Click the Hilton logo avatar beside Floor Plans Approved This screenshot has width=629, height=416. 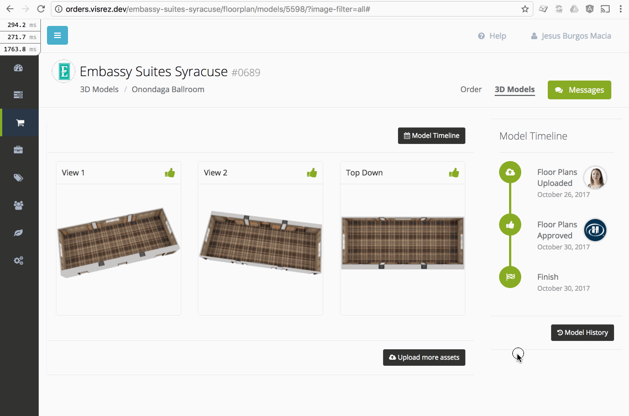[x=595, y=230]
